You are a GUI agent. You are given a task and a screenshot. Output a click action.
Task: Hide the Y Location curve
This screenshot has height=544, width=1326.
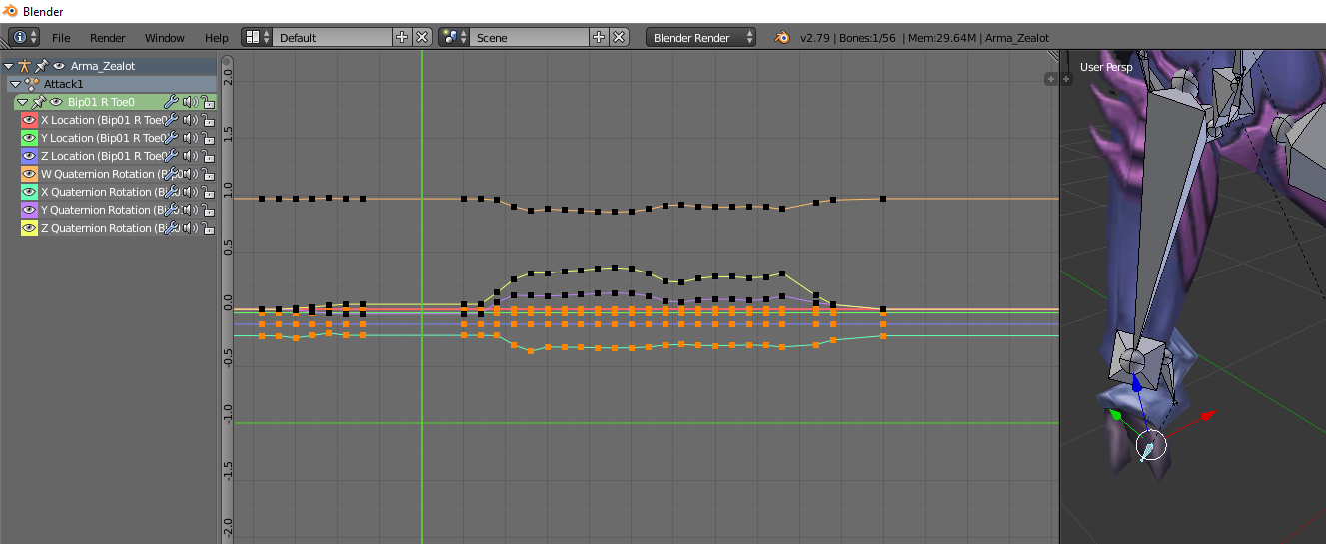tap(29, 138)
